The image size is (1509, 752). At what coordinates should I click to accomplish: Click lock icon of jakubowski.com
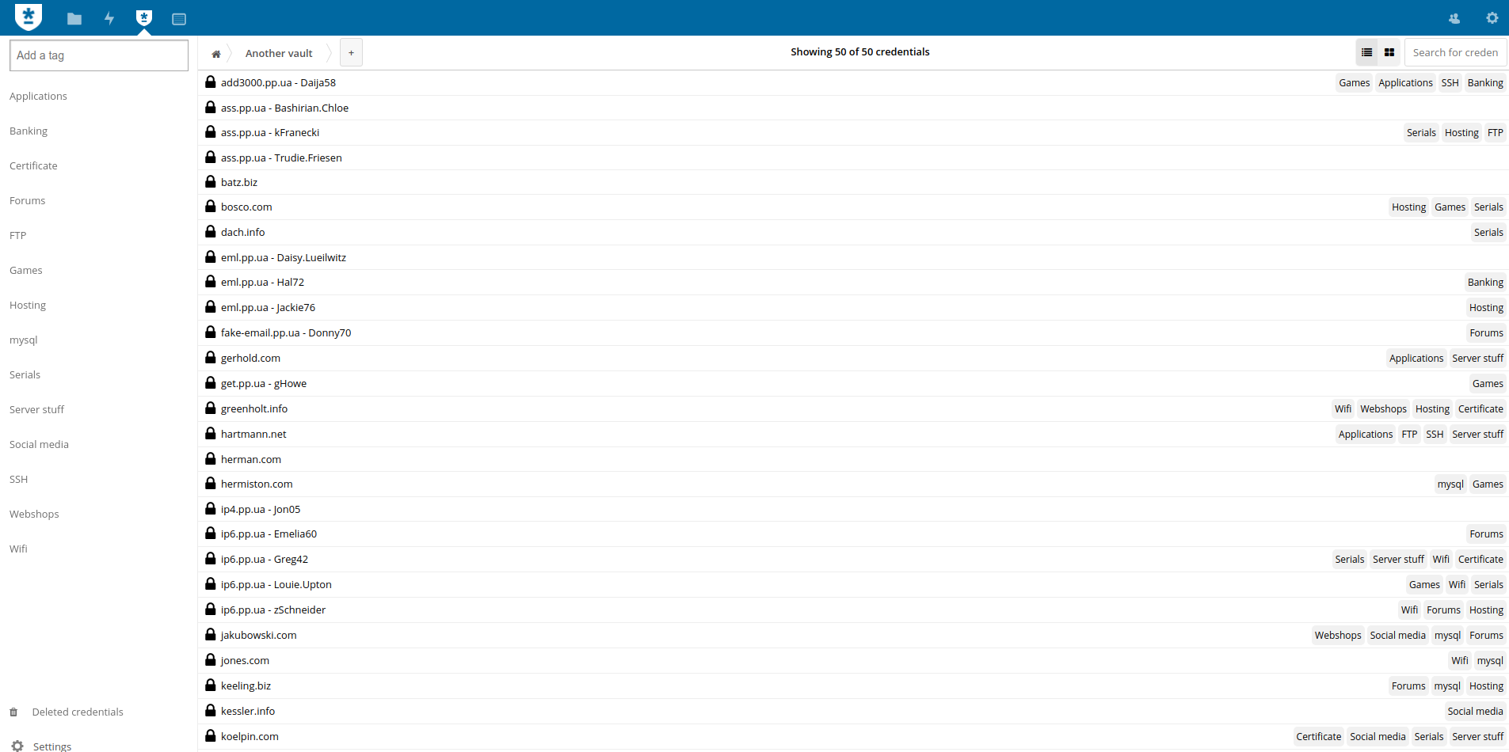(210, 634)
